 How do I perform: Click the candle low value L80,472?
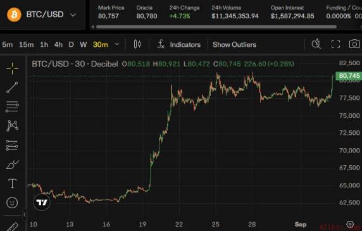pos(197,64)
